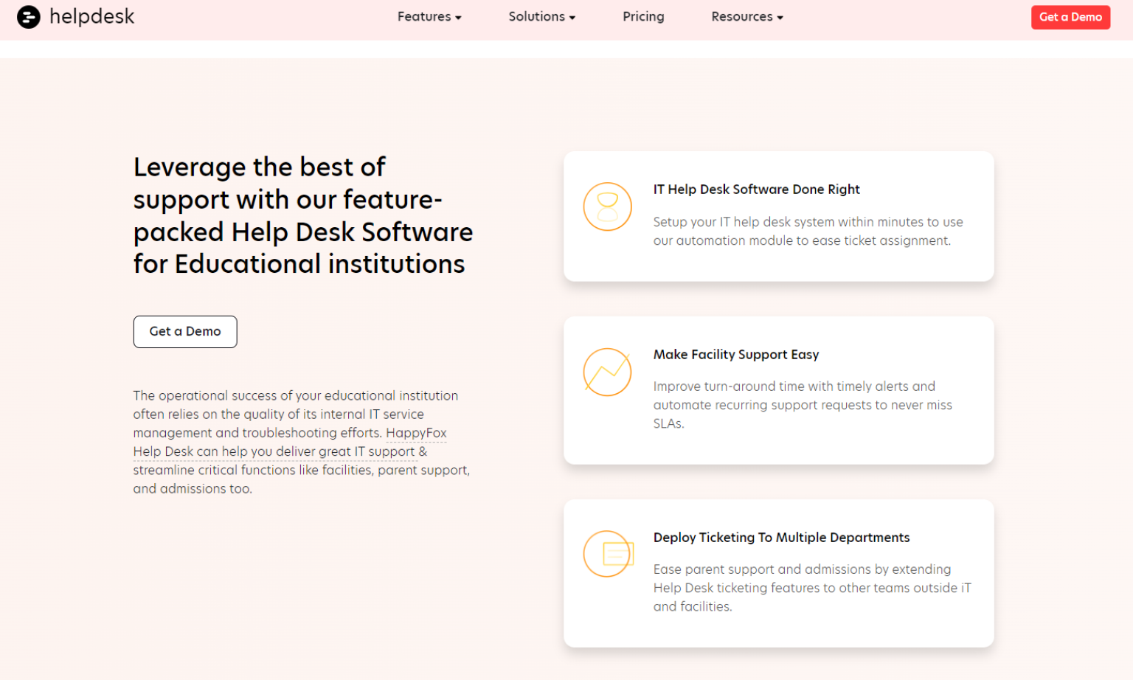
Task: Click the red Get a Demo button
Action: [1070, 17]
